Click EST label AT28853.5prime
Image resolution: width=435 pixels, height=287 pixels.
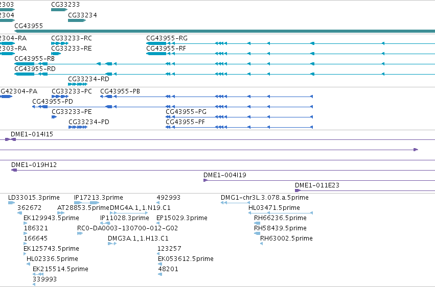pyautogui.click(x=83, y=208)
